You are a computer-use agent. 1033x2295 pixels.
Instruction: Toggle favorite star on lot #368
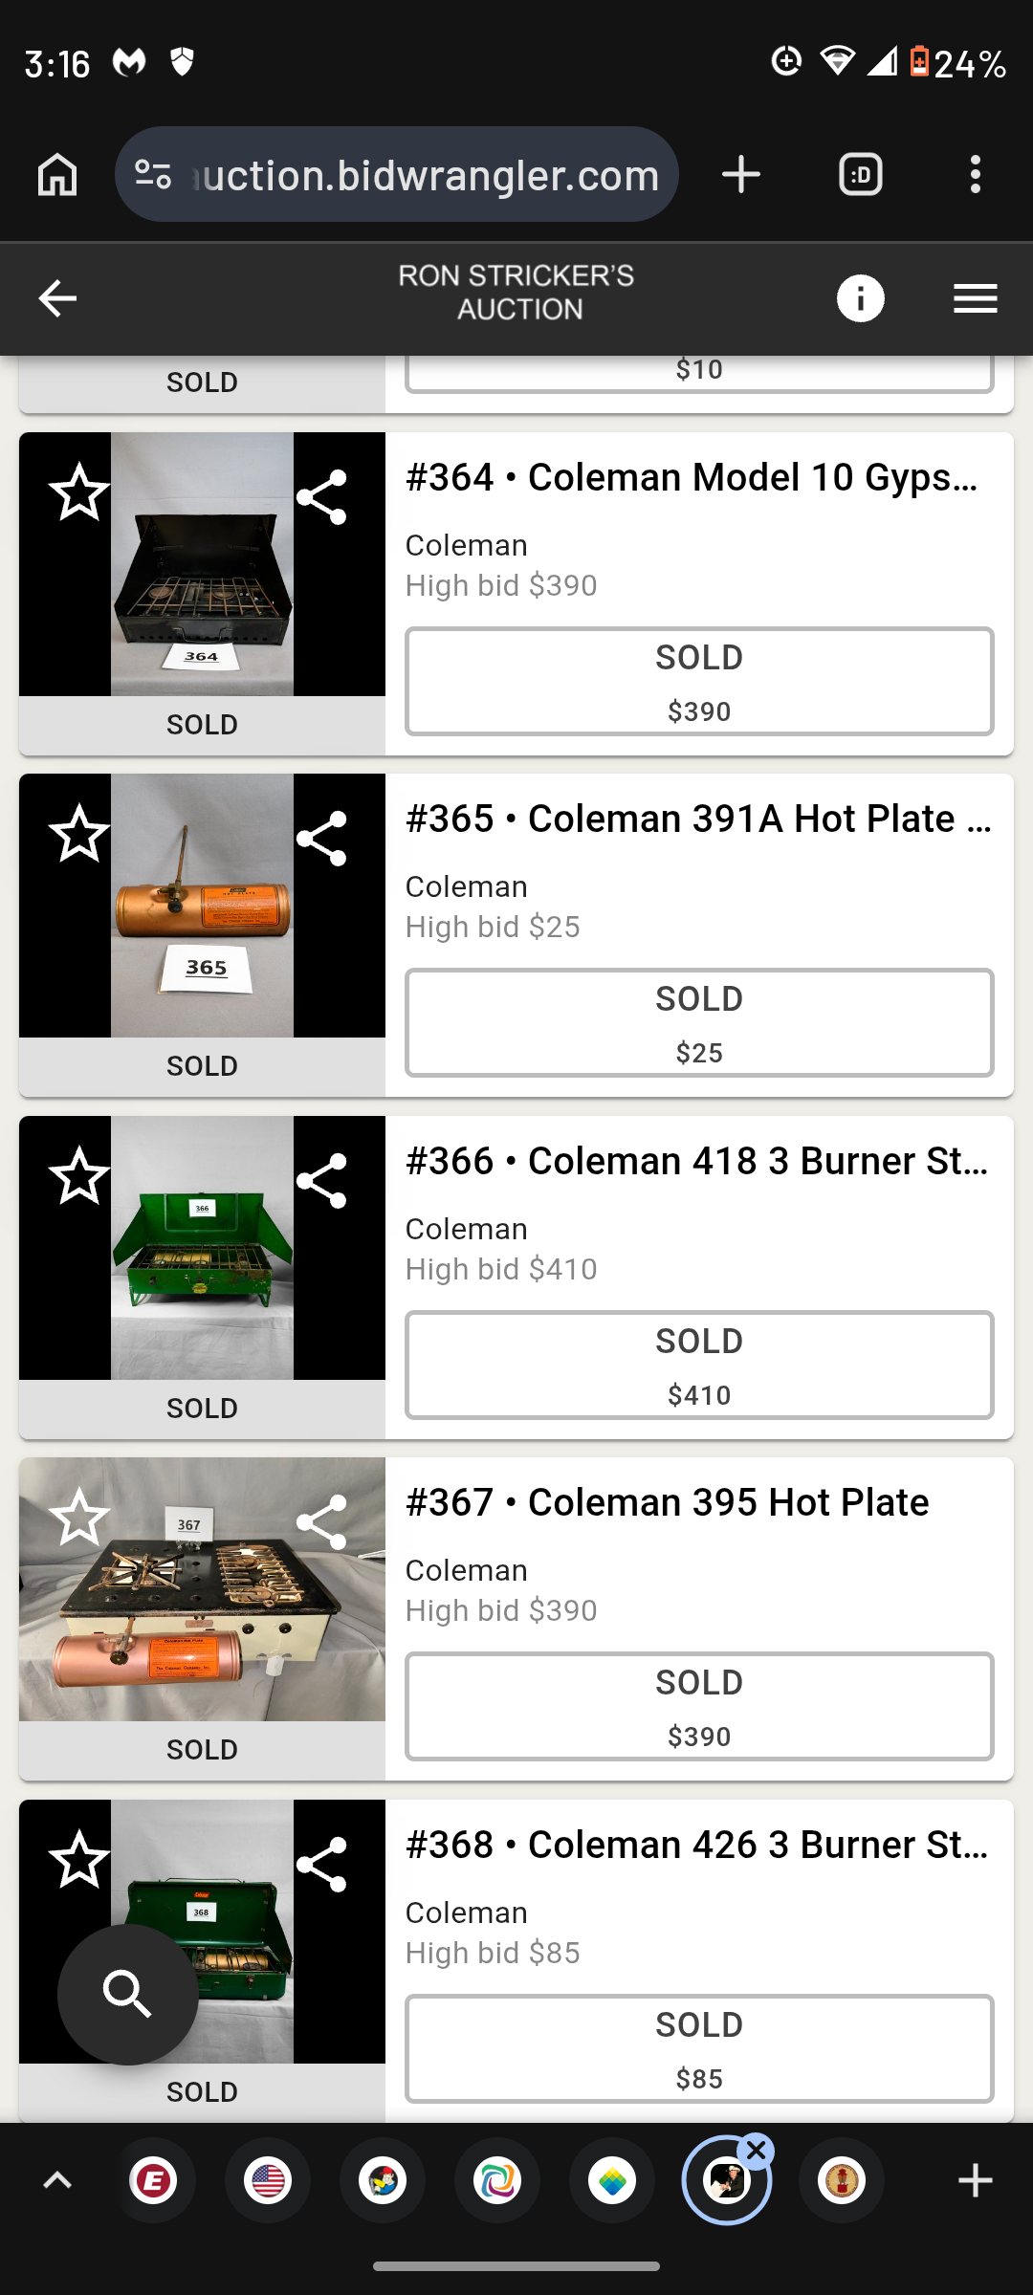pyautogui.click(x=78, y=1859)
